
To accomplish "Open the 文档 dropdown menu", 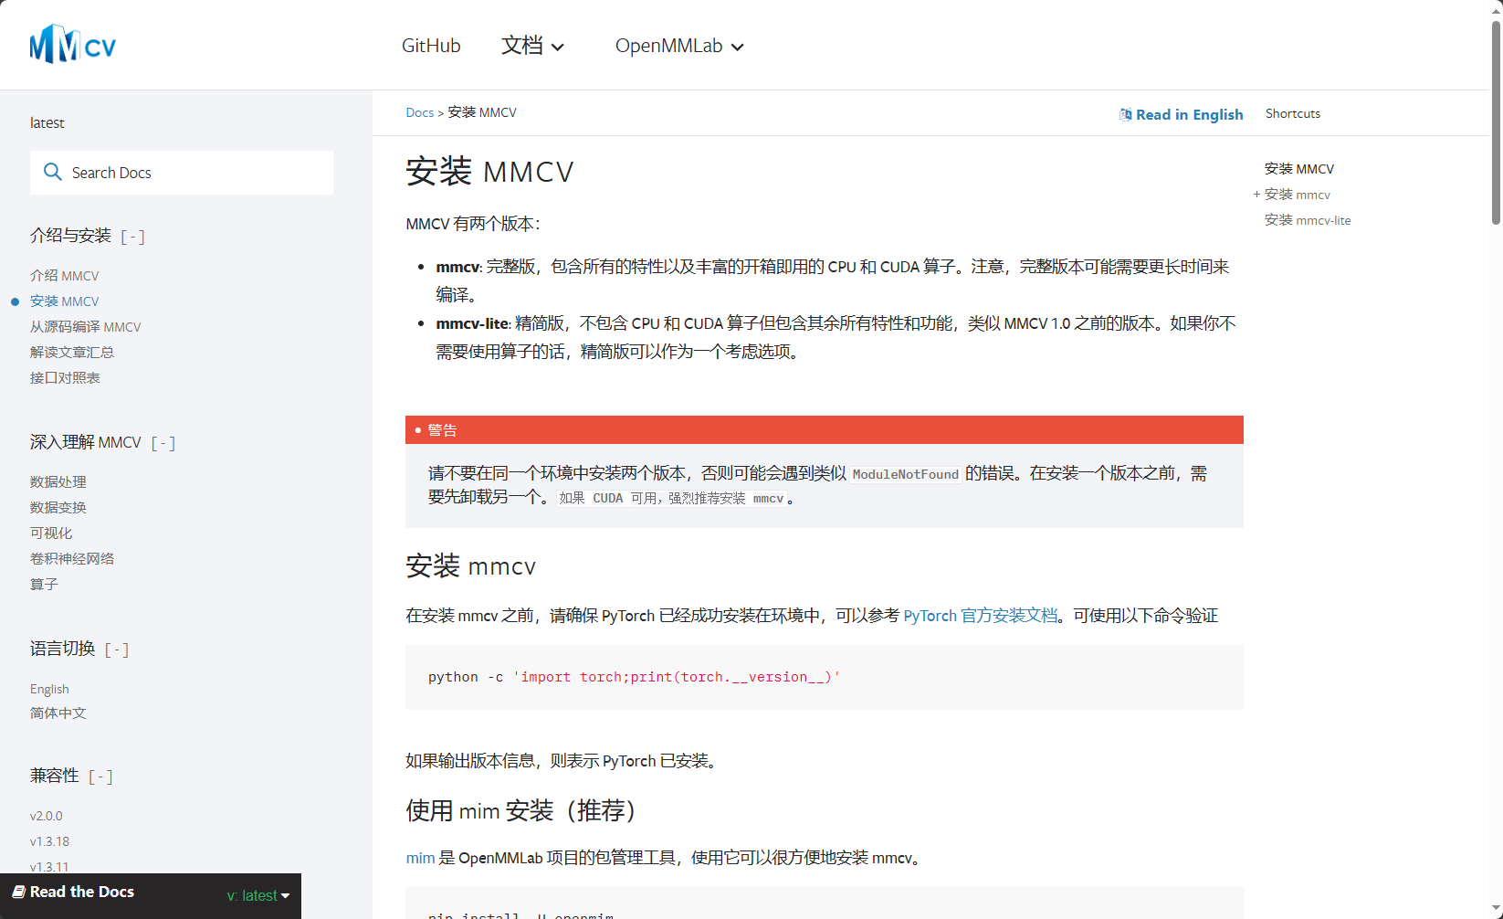I will 533,46.
